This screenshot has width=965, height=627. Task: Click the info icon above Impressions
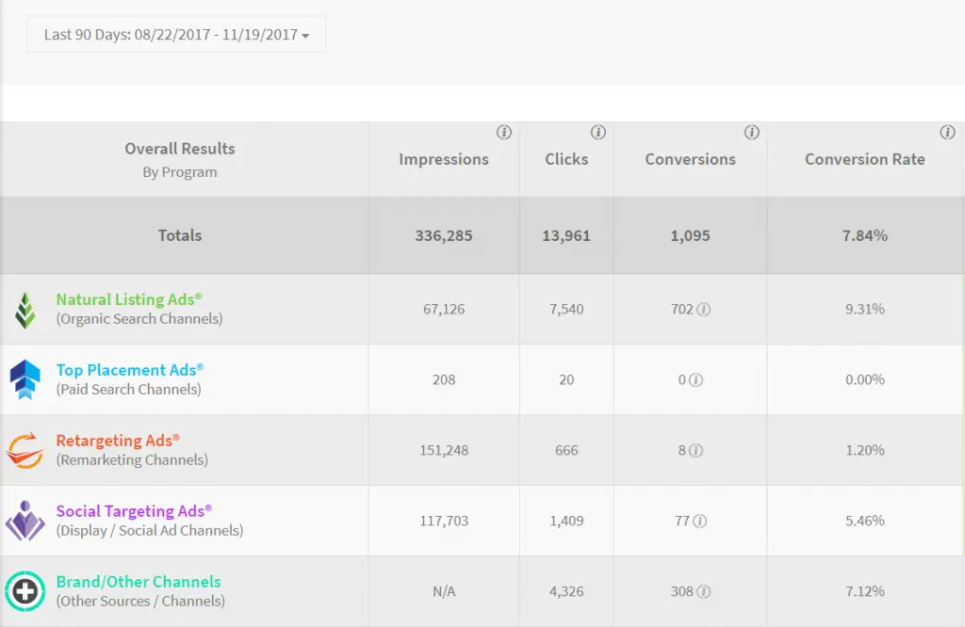point(504,133)
